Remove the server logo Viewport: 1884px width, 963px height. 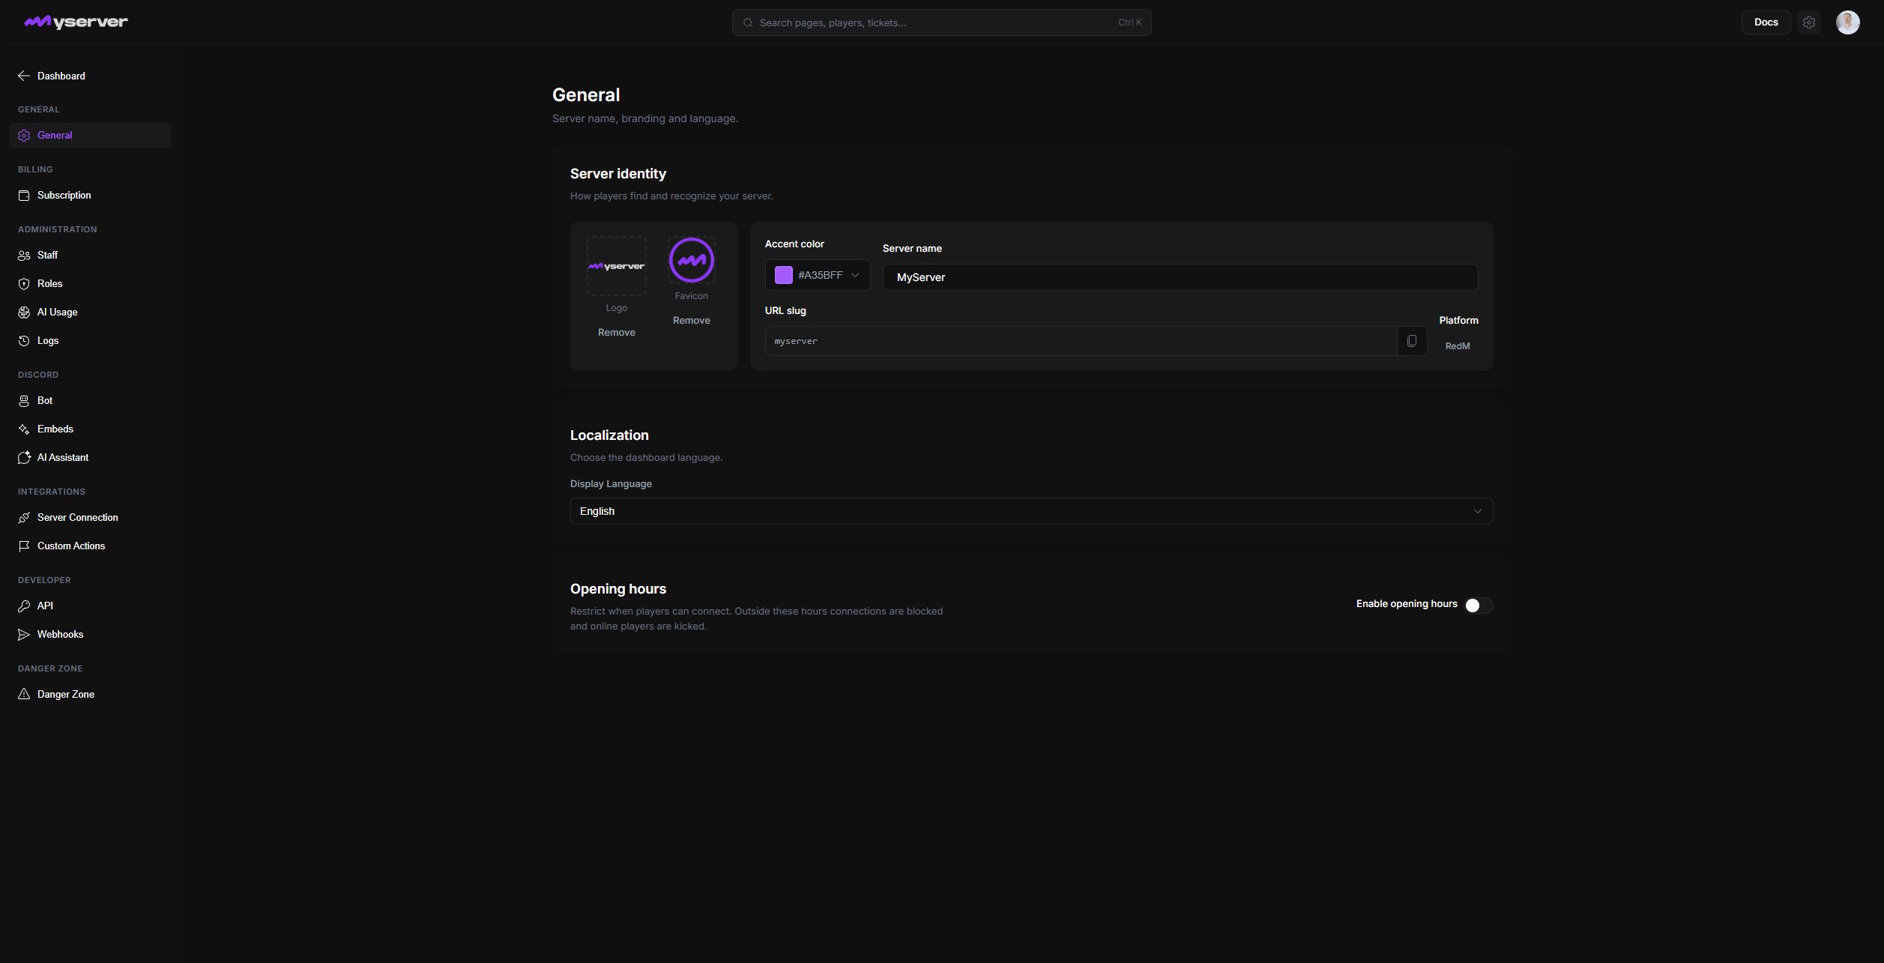click(x=616, y=333)
